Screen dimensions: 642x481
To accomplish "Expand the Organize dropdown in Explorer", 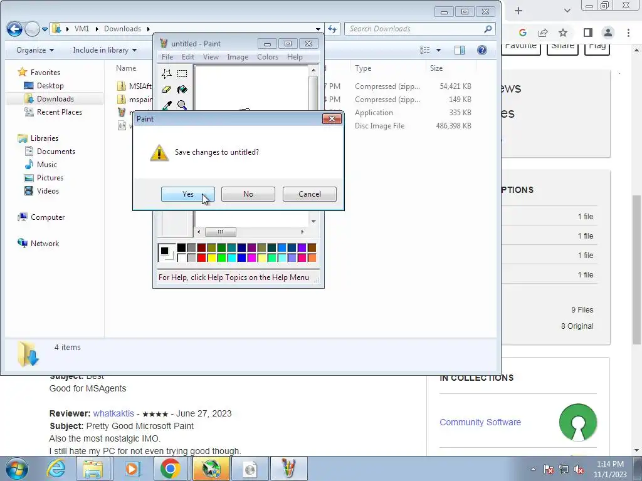I will [35, 50].
